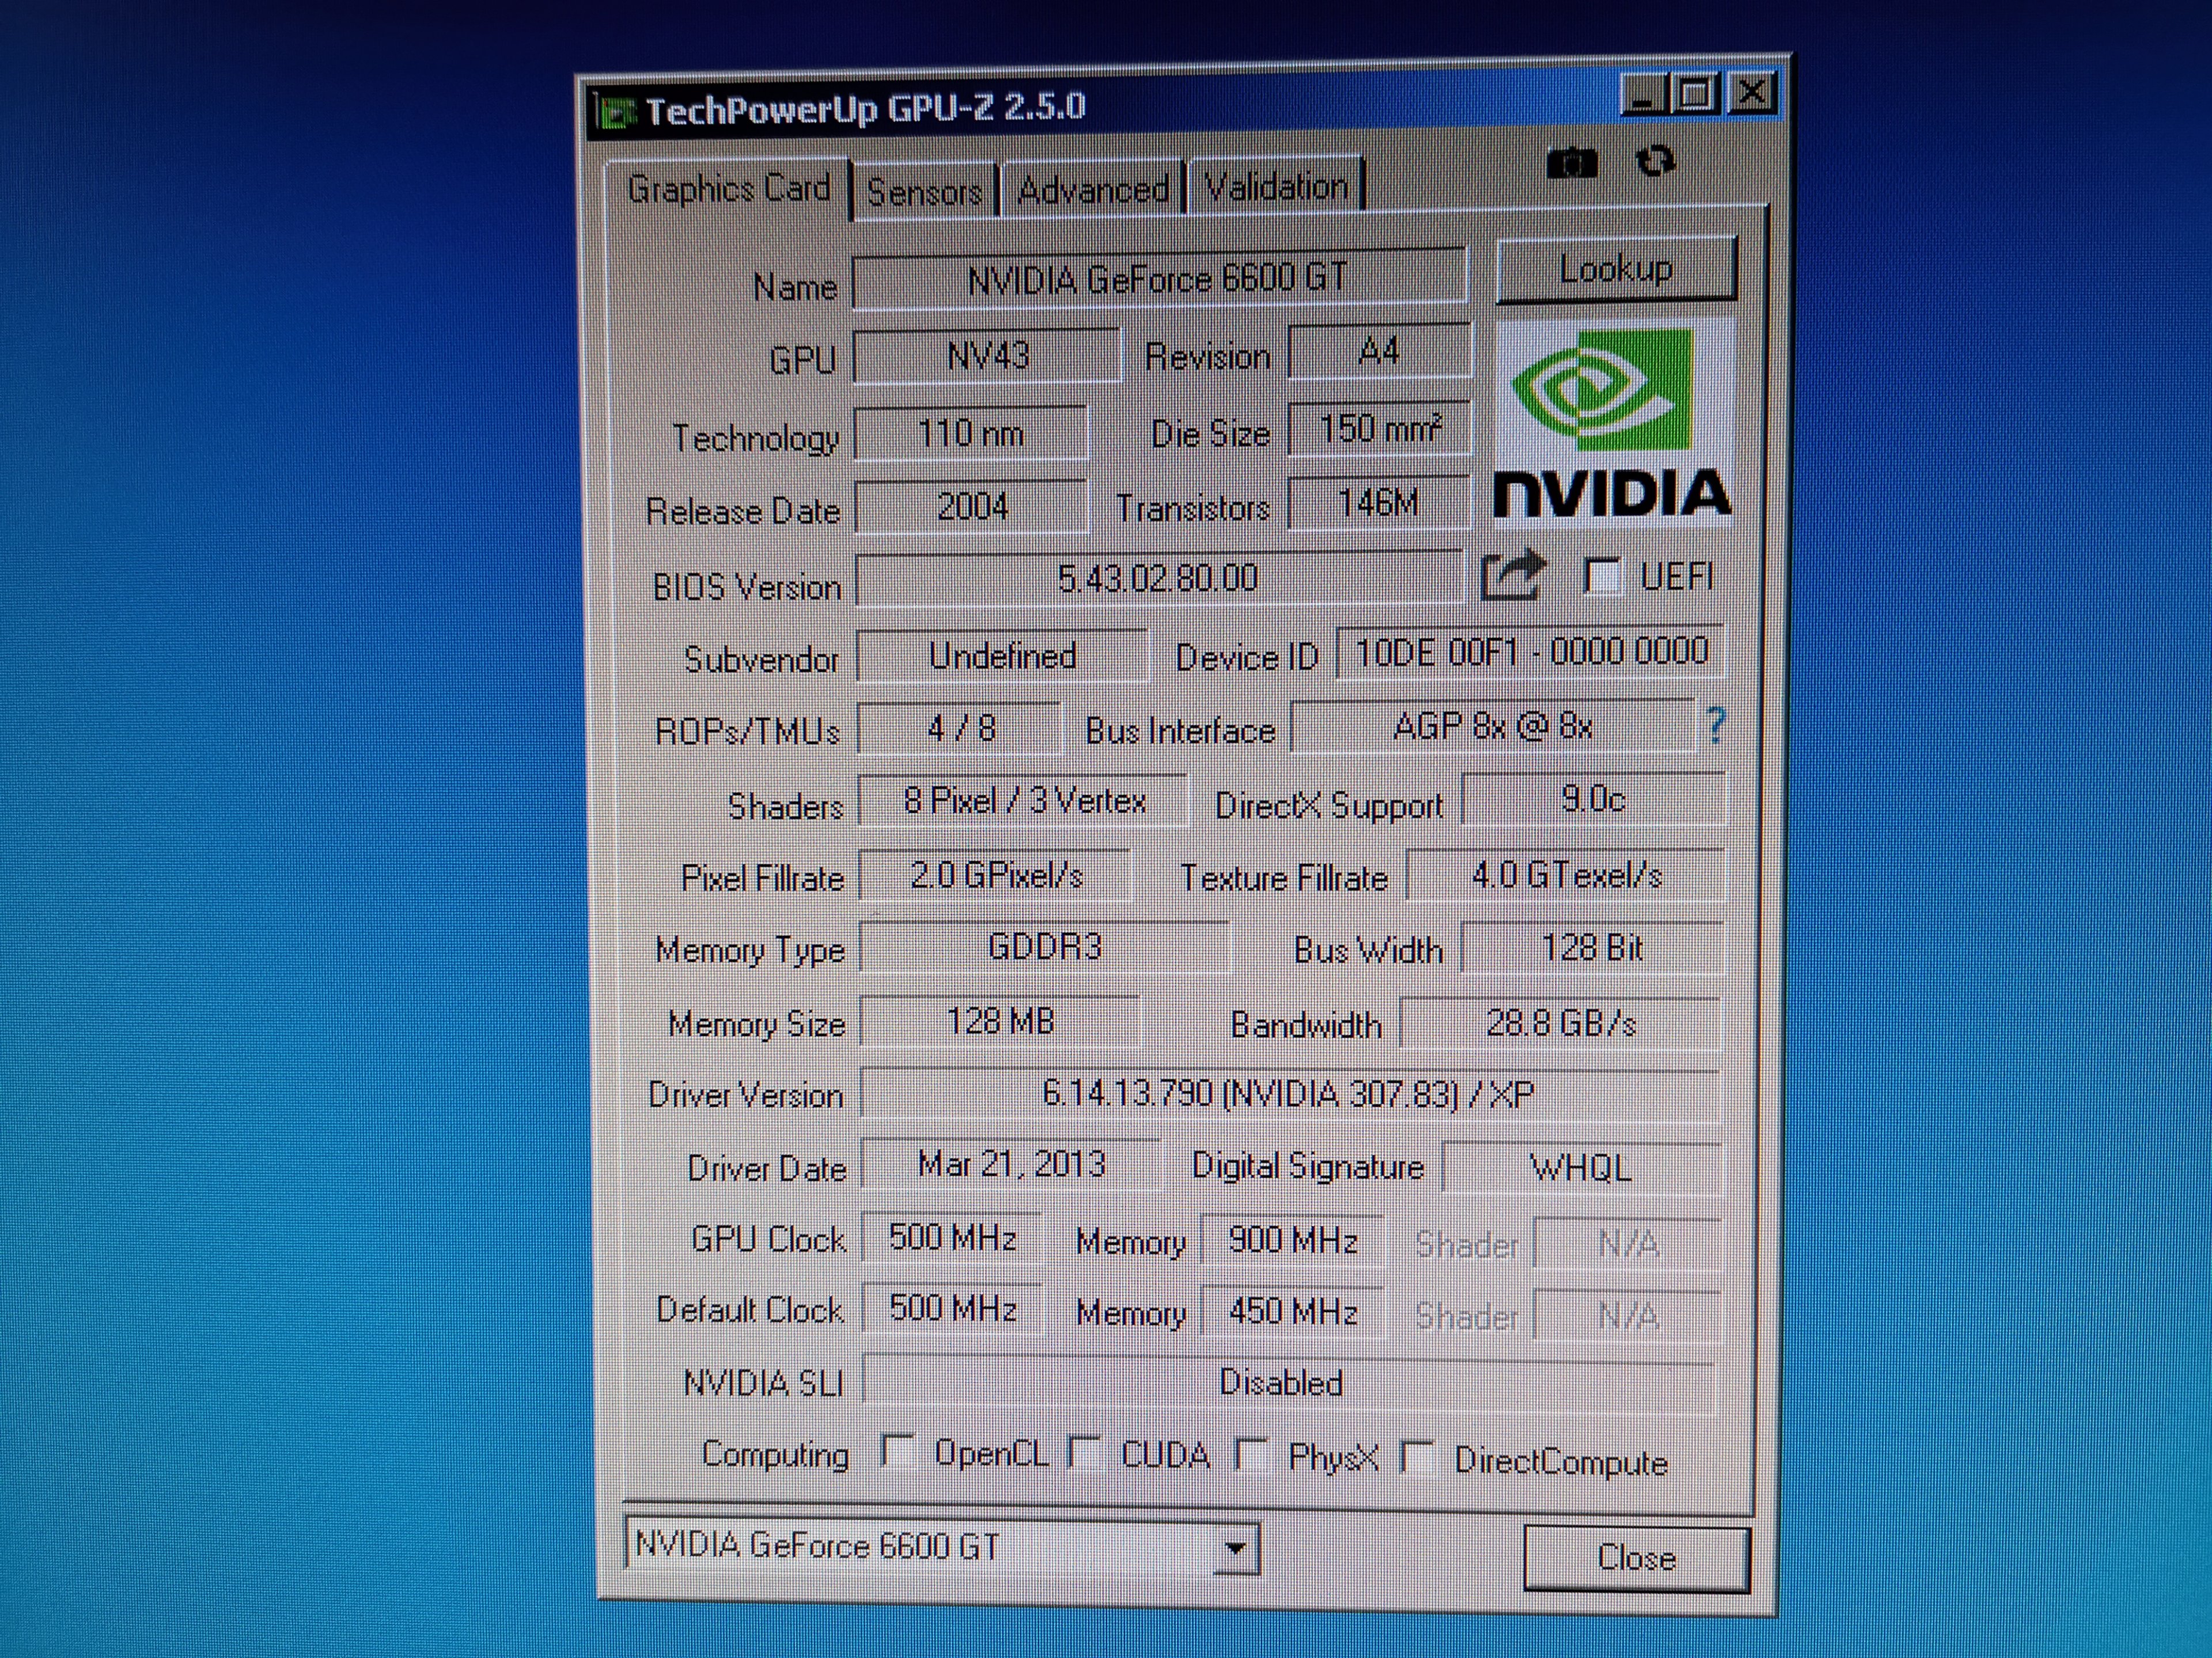Screen dimensions: 2212x1658
Task: Open the Advanced tab
Action: 1093,190
